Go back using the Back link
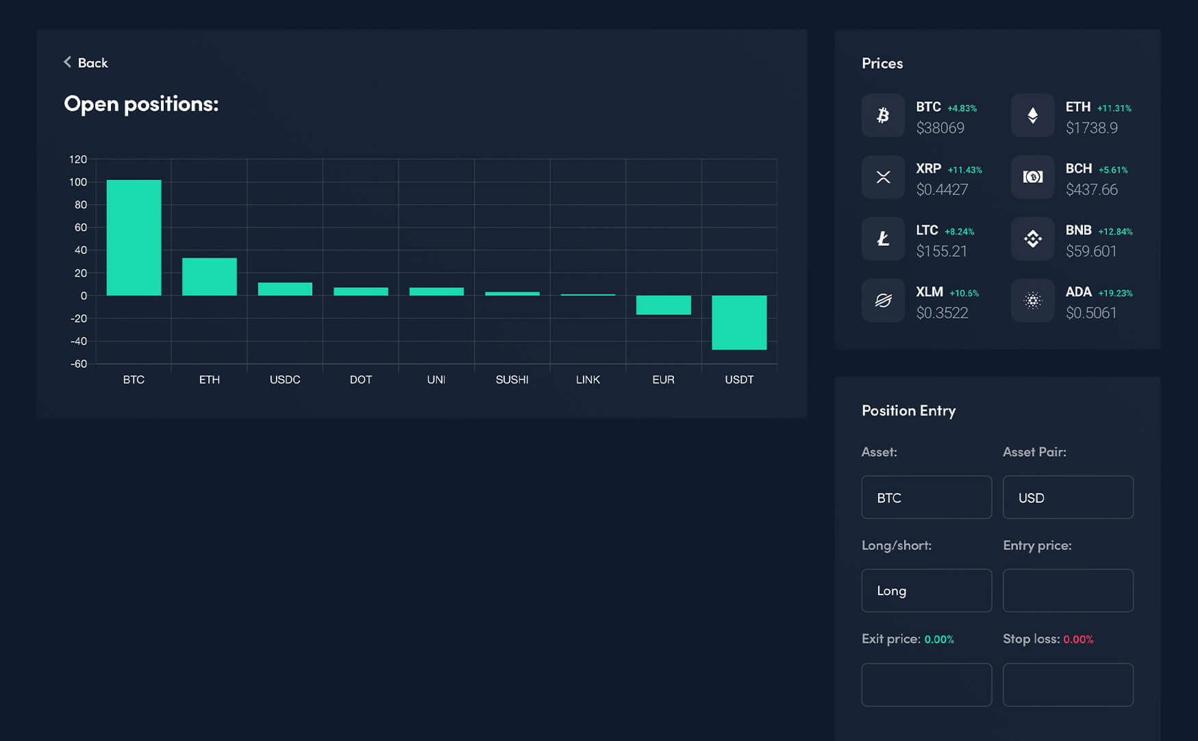 (86, 63)
